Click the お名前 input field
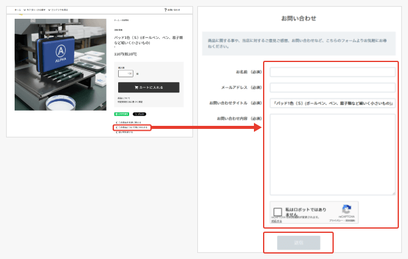408x259 pixels. (x=332, y=72)
